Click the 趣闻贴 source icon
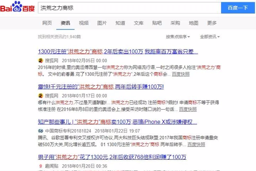This screenshot has width=256, height=171. pos(40,166)
